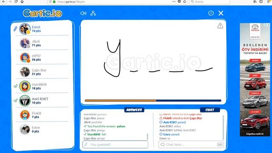Focus the 'You guessed!' answer field
Image resolution: width=272 pixels, height=153 pixels.
tap(115, 144)
